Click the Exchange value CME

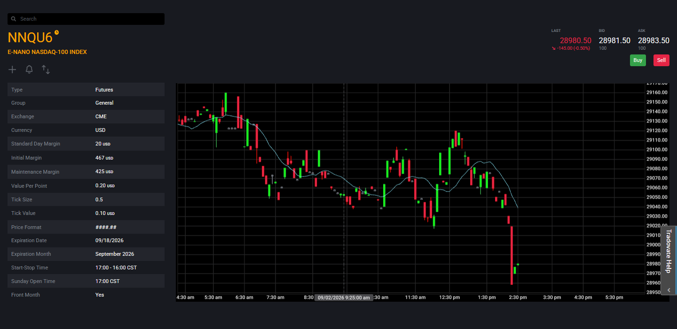coord(101,116)
